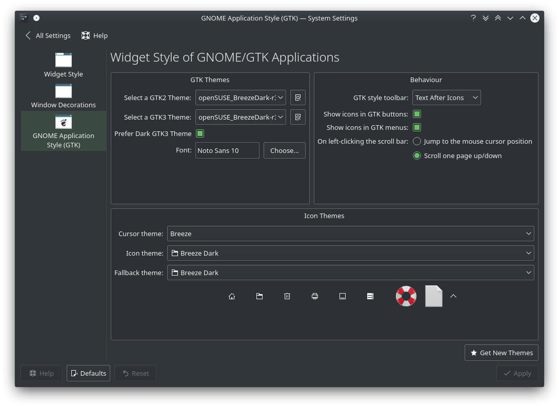This screenshot has width=559, height=406.
Task: Click the Behaviour group title
Action: [426, 80]
